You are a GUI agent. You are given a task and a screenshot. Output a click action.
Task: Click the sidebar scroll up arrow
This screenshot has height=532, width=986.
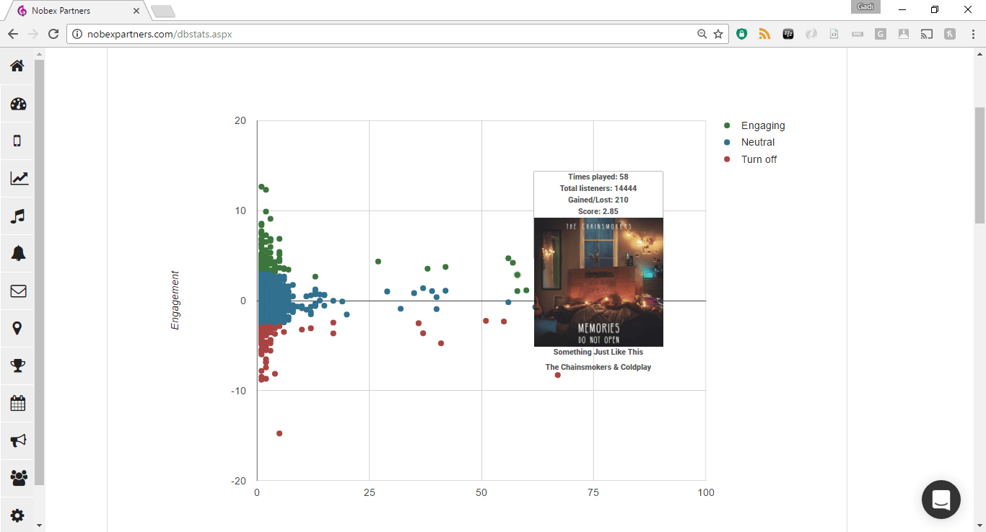coord(40,54)
